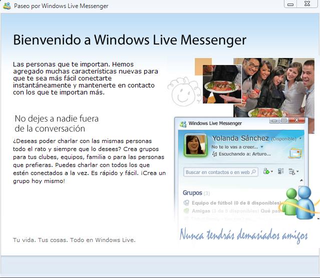Close the Paseo por Windows Live Messenger window
This screenshot has width=320, height=278.
point(306,4)
